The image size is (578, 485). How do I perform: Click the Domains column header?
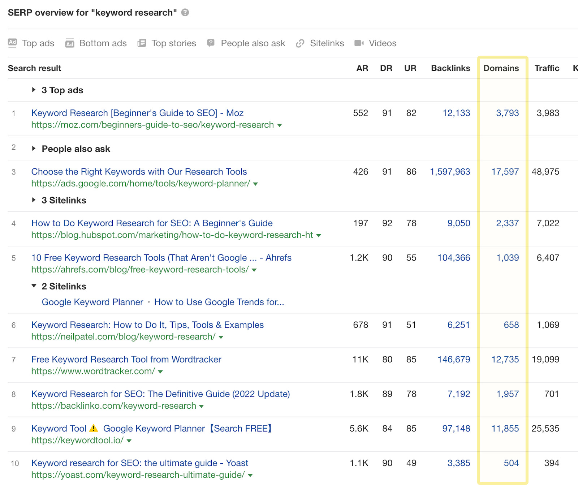coord(501,68)
